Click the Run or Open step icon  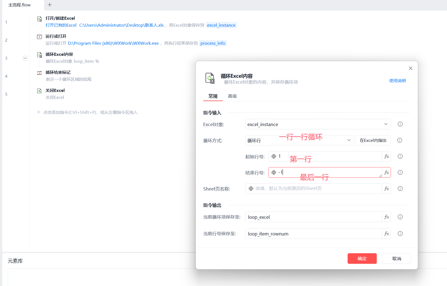pos(39,37)
